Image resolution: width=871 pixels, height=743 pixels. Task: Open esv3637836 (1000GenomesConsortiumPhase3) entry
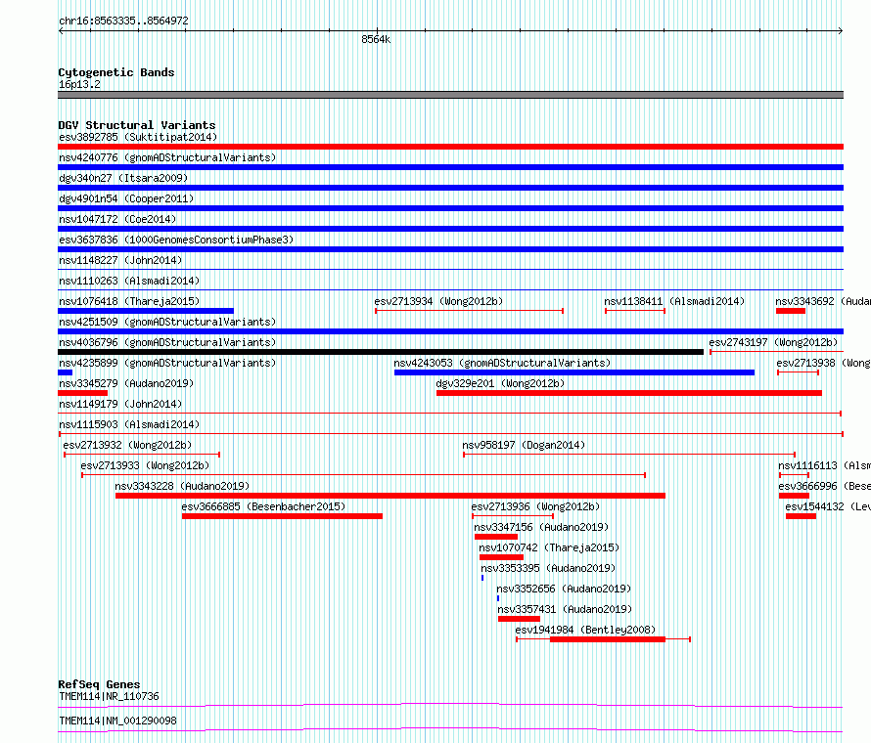coord(176,240)
